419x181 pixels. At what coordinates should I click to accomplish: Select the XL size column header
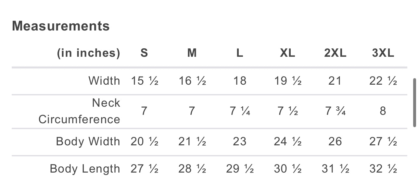287,53
